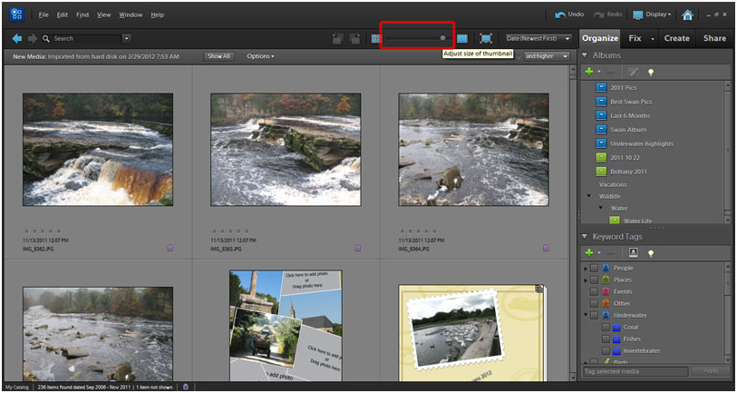The height and width of the screenshot is (393, 737).
Task: Open full screen view icon
Action: point(486,39)
